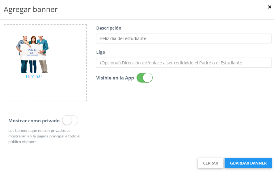The image size is (274, 171).
Task: Click the Liga field's placeholder text
Action: (171, 63)
